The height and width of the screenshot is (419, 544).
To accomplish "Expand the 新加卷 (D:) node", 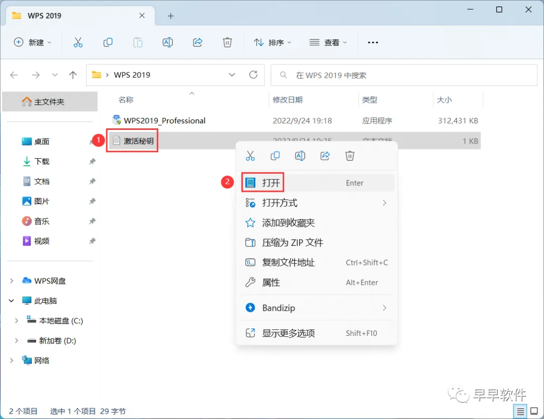I will (16, 340).
